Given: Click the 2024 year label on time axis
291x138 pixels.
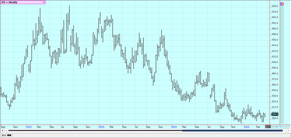Looking at the screenshot, I should 174,127.
